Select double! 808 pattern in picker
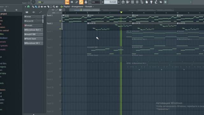The height and width of the screenshot is (115, 204). point(33,34)
